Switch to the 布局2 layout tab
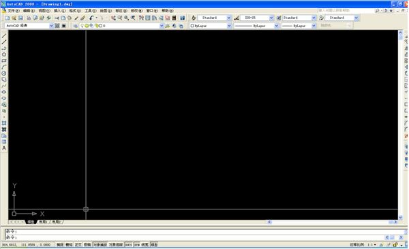Viewport: 409px width, 249px height. 57,222
